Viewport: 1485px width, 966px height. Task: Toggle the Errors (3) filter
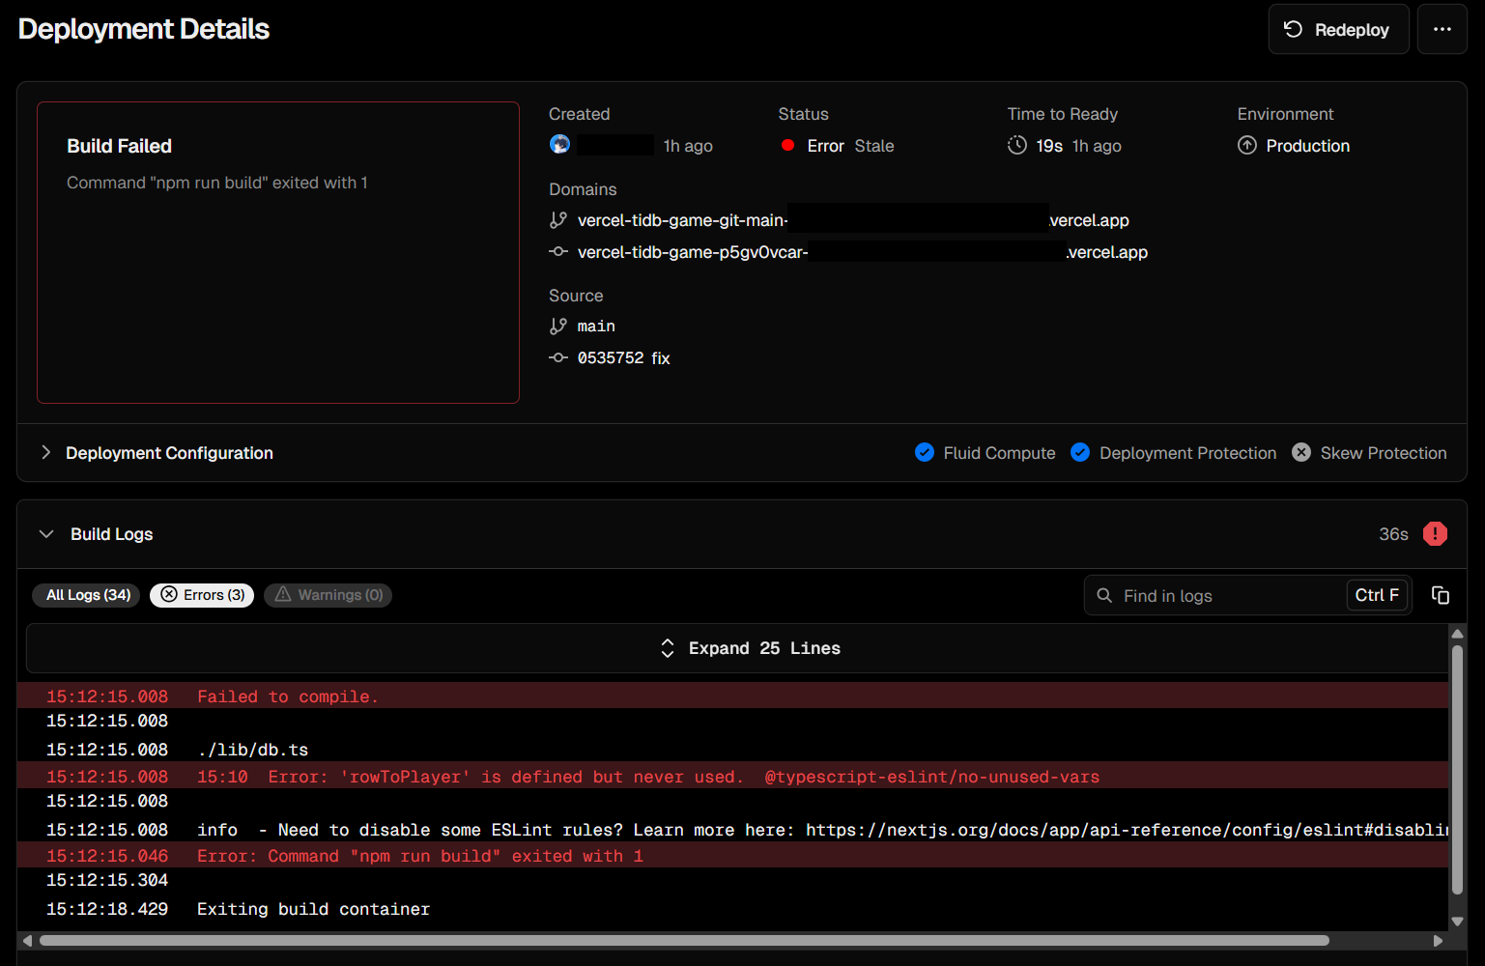click(x=202, y=595)
